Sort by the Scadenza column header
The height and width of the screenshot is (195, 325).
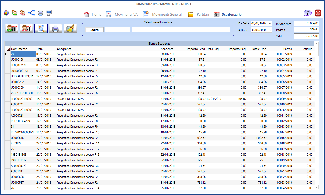tap(170, 49)
